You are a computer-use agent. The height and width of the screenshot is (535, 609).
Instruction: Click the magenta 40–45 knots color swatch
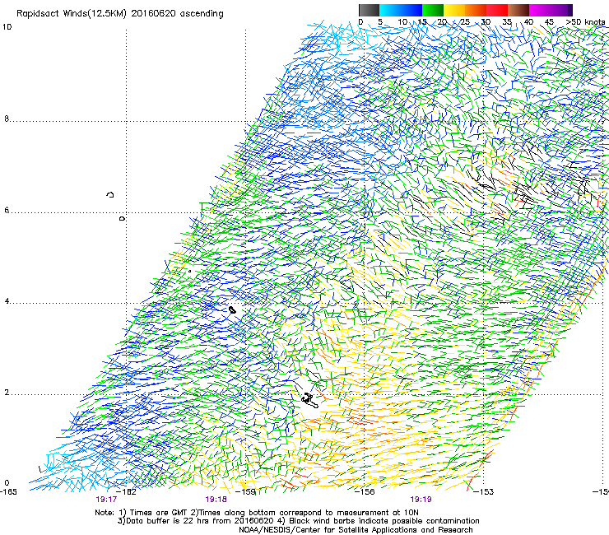click(540, 10)
